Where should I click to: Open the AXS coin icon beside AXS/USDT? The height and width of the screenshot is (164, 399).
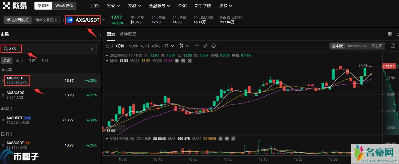70,20
